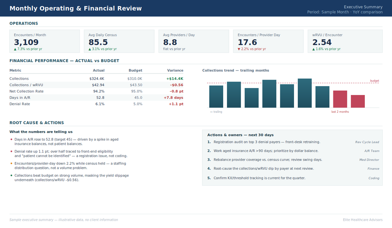Click the Collections / wRVU row label
This screenshot has width=392, height=228.
point(26,85)
